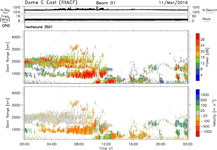
Task: Click the date "11/Mar/2016"
Action: point(173,3)
